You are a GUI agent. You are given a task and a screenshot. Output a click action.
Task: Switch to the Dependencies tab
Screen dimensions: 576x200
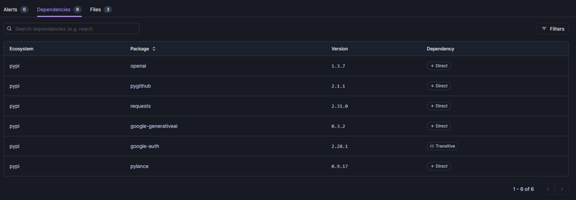pos(59,9)
